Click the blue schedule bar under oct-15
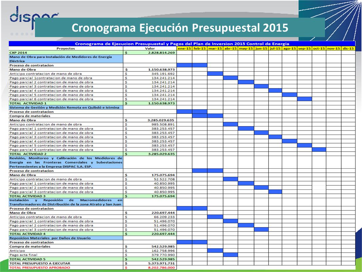Image resolution: width=362 pixels, height=272 pixels. pos(319,150)
